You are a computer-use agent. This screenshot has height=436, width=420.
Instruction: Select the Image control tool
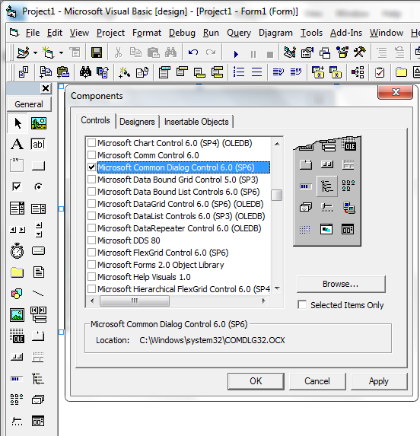tap(17, 315)
